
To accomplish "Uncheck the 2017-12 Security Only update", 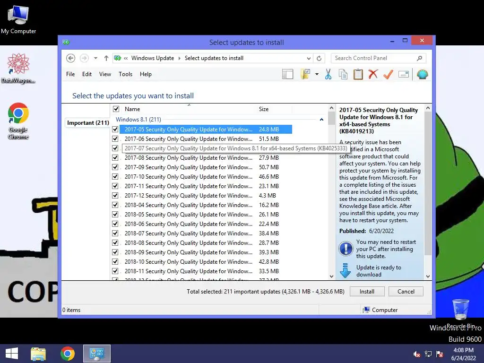I will coord(115,196).
